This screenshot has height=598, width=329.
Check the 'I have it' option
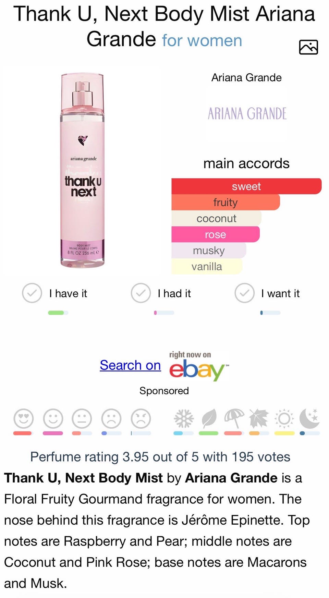tap(32, 293)
